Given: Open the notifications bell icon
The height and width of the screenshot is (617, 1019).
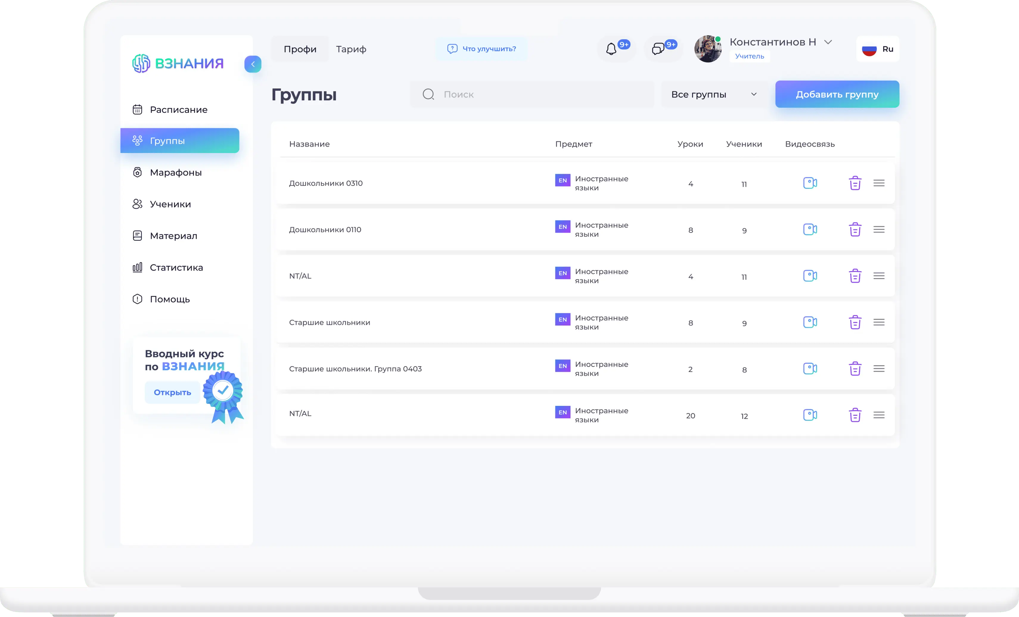Looking at the screenshot, I should [611, 49].
